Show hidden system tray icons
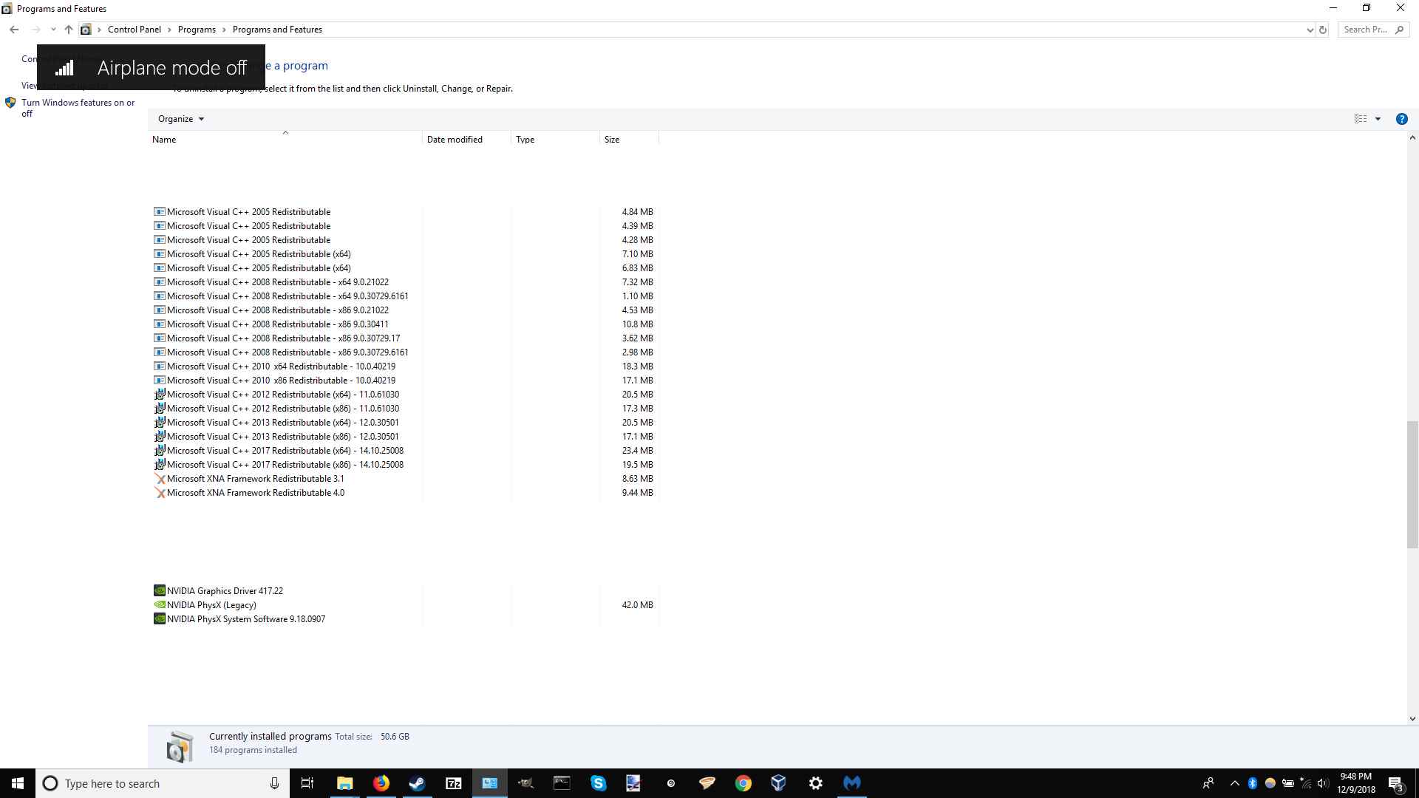Screen dimensions: 1419x798 (x=1234, y=783)
